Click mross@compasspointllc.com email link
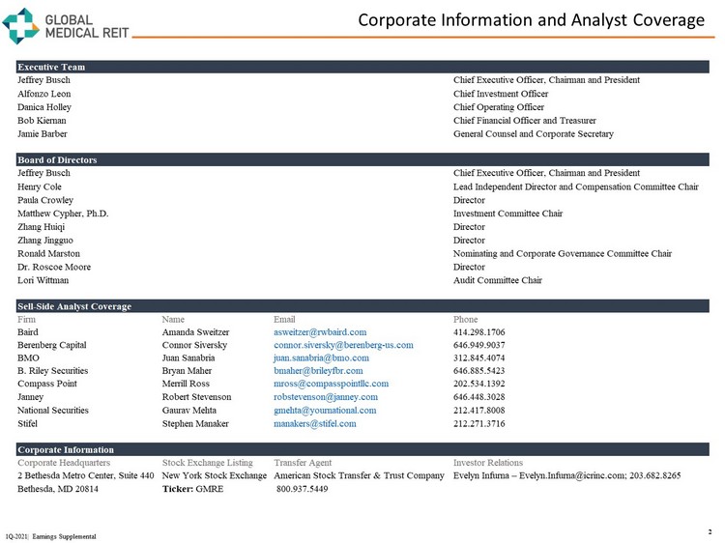The image size is (725, 543). (x=331, y=384)
